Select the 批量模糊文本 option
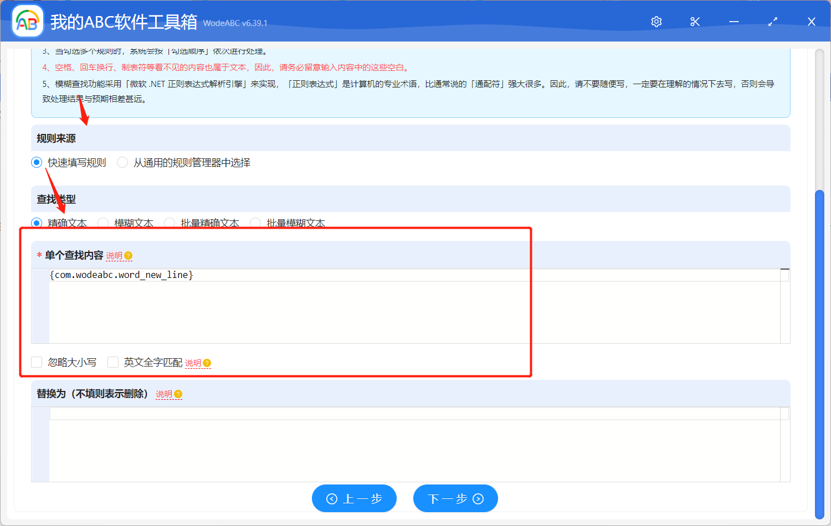Viewport: 831px width, 526px height. point(255,223)
